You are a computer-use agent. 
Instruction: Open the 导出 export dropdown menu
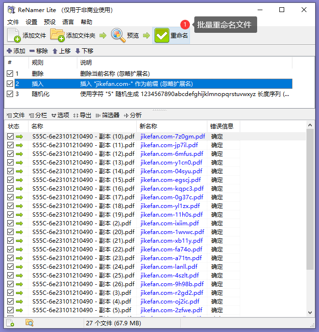point(82,115)
